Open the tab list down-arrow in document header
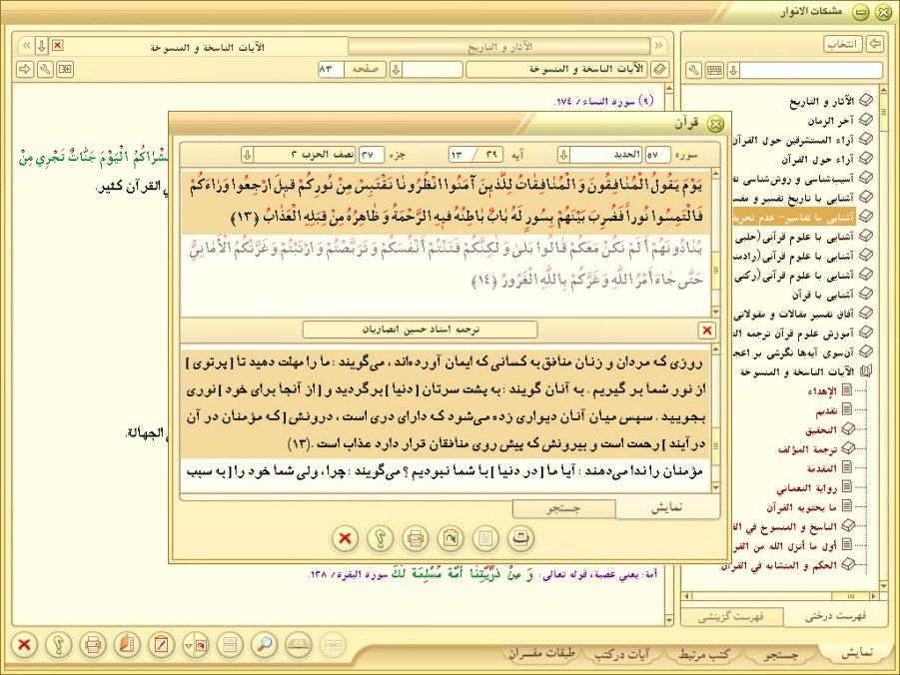Image resolution: width=900 pixels, height=675 pixels. pyautogui.click(x=41, y=45)
